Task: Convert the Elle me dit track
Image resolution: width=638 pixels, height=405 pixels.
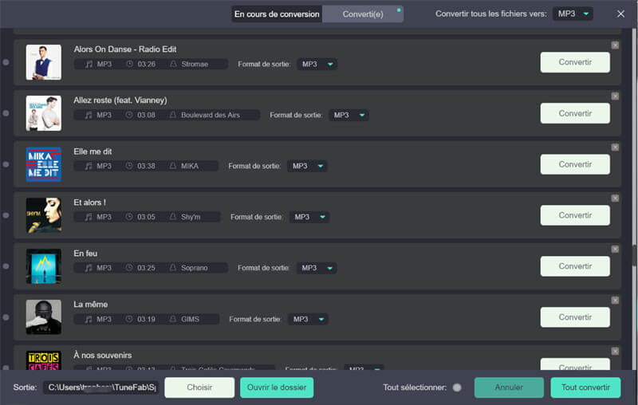Action: [x=575, y=164]
